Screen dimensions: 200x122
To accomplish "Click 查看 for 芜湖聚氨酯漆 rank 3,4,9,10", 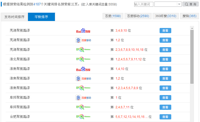I will click(x=165, y=31).
